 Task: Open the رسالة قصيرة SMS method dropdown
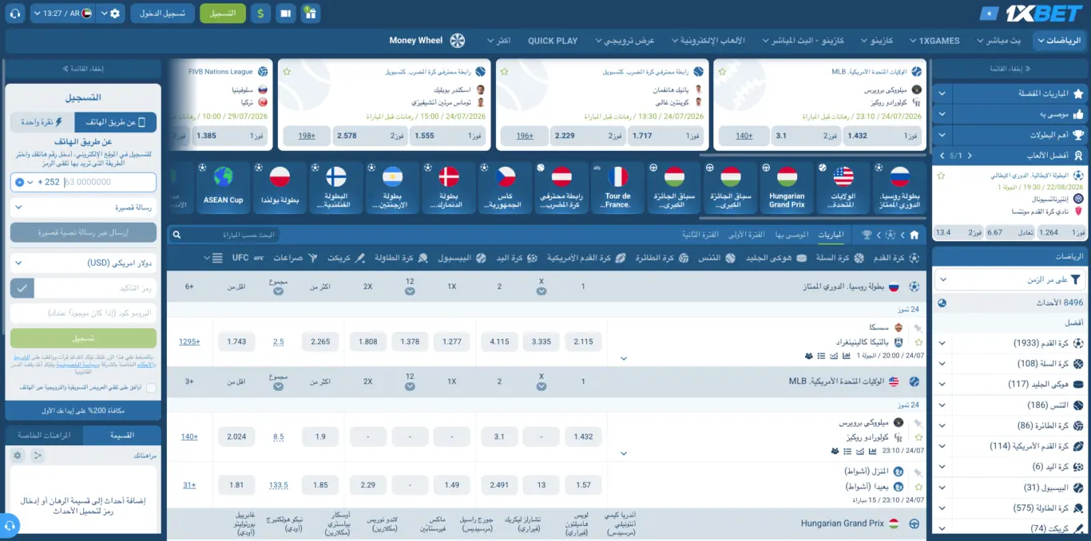(83, 207)
